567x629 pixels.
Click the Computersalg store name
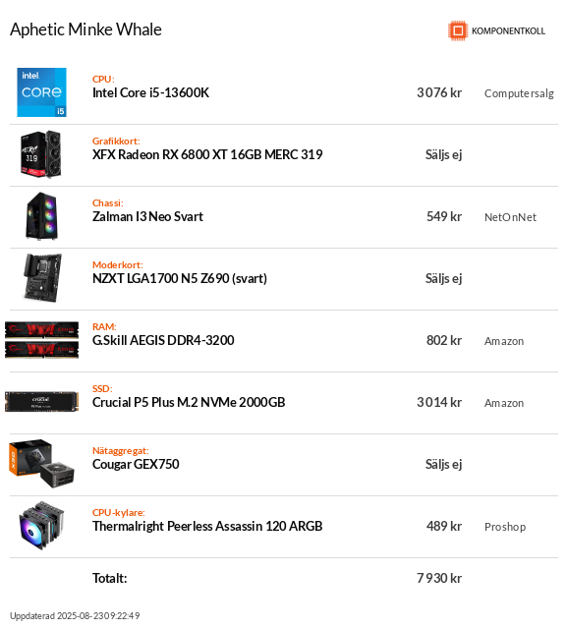point(519,93)
